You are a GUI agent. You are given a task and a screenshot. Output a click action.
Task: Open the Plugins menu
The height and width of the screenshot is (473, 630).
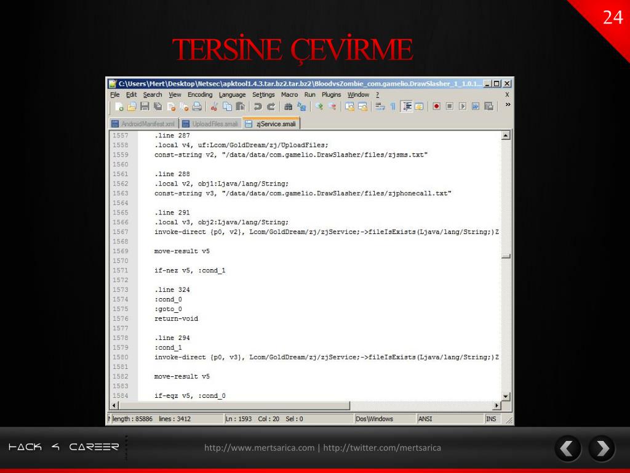coord(331,94)
